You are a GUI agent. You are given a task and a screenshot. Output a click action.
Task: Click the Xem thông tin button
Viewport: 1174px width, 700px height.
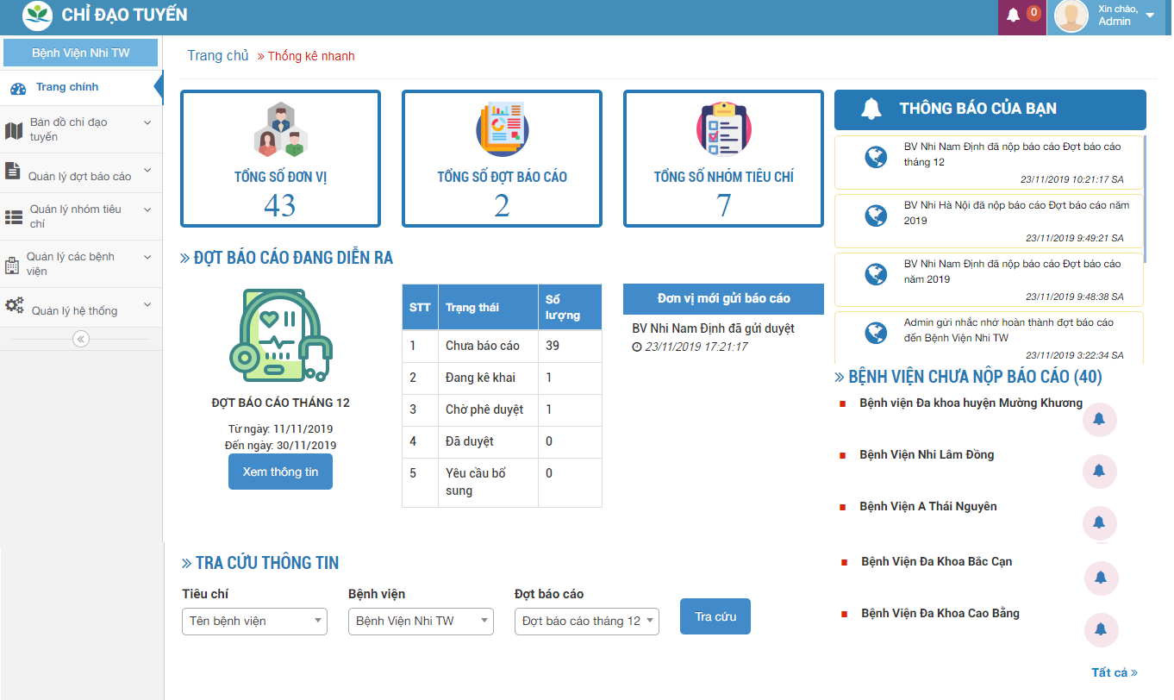(x=280, y=472)
